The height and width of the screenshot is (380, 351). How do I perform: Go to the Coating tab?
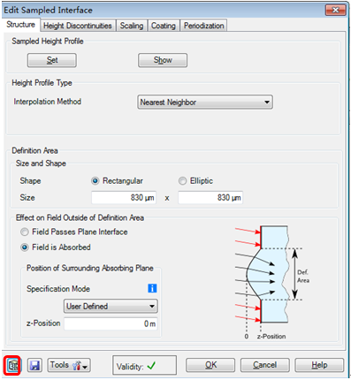coord(164,26)
